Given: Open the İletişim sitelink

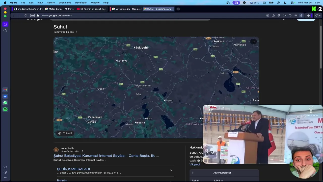Looking at the screenshot, I should [62, 180].
